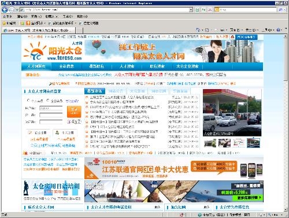Image resolution: width=289 pixels, height=218 pixels.
Task: Select the personal member radio button
Action: pyautogui.click(x=28, y=100)
